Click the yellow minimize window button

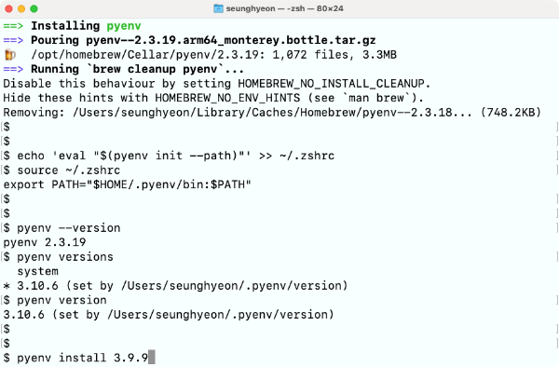(x=21, y=9)
